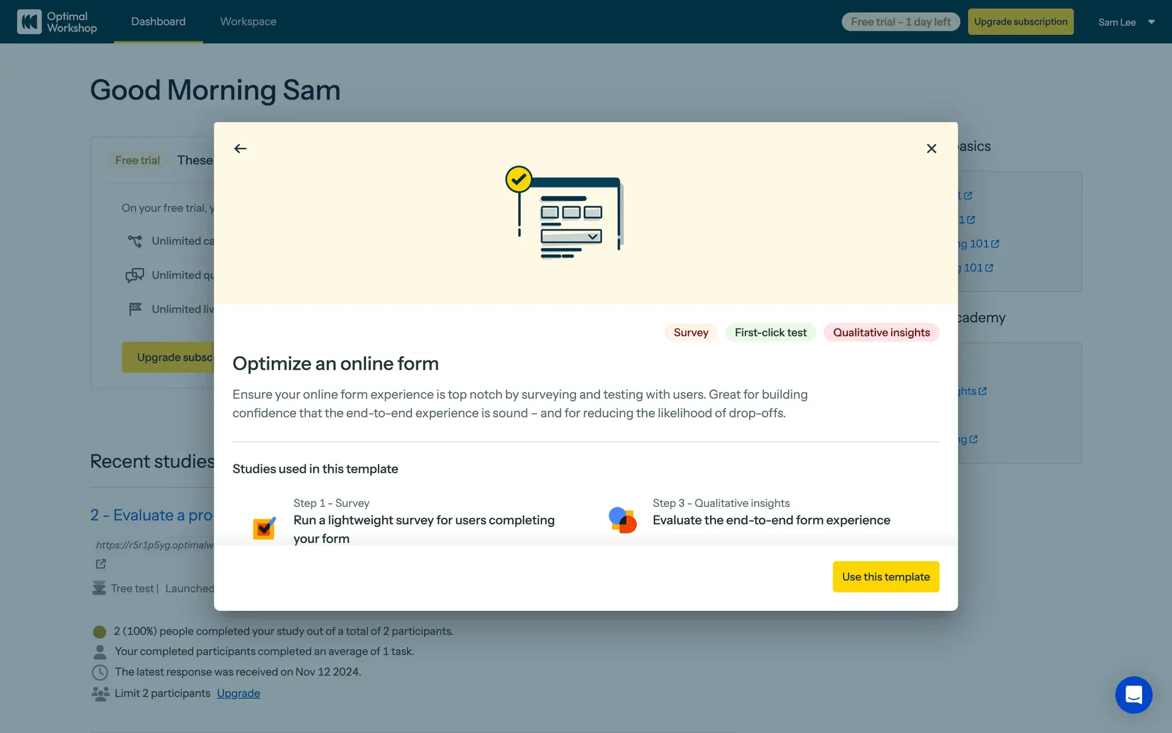This screenshot has width=1172, height=733.
Task: Click the Optimal Workshop logo
Action: click(57, 22)
